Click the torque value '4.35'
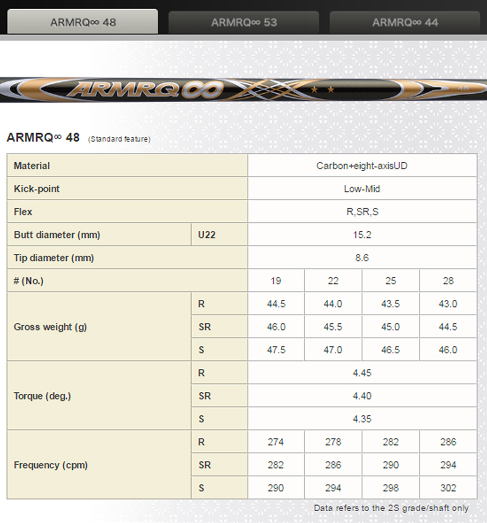The image size is (487, 523). pyautogui.click(x=362, y=419)
